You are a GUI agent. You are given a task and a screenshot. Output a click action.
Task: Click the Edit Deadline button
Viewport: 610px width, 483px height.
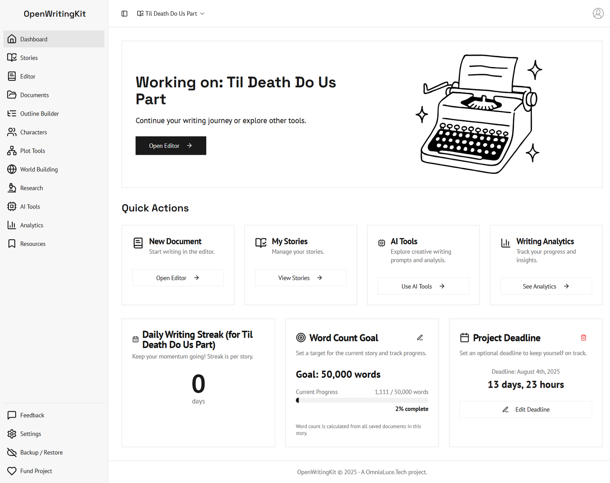(x=525, y=409)
